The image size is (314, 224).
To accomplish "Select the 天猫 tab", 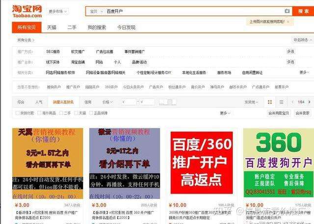I will click(x=52, y=28).
